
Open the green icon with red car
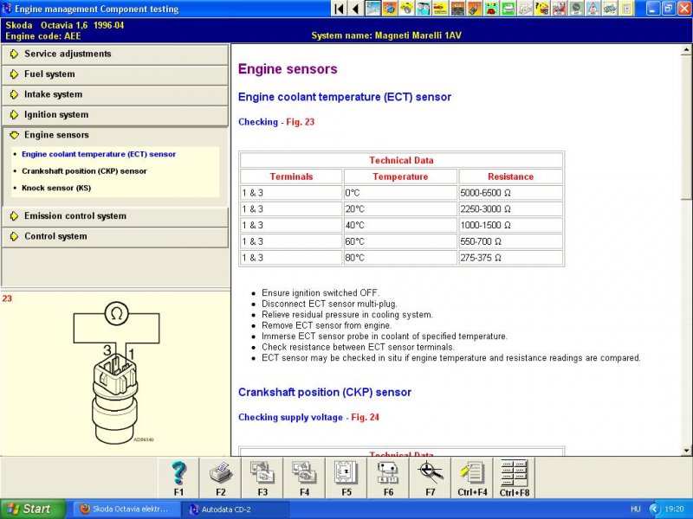(x=490, y=9)
